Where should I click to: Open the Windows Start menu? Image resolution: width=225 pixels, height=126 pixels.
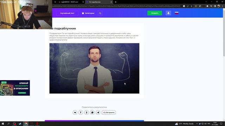tap(3, 124)
